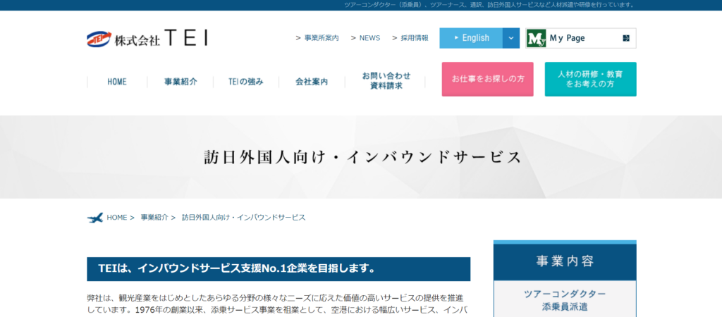
Task: Open ツアーコンダクター 添乗員派遣 in the sidebar
Action: pos(565,300)
